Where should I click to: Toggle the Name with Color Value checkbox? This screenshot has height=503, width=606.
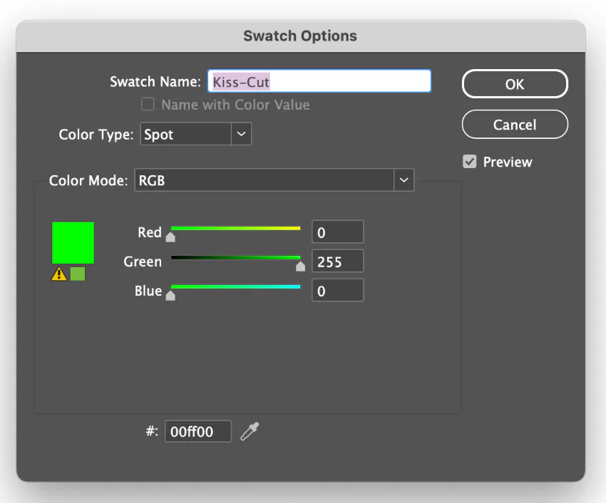[x=148, y=105]
